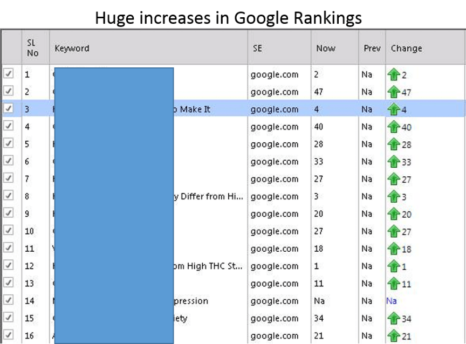Toggle the checkbox for row 10
The height and width of the screenshot is (344, 466).
click(x=8, y=230)
